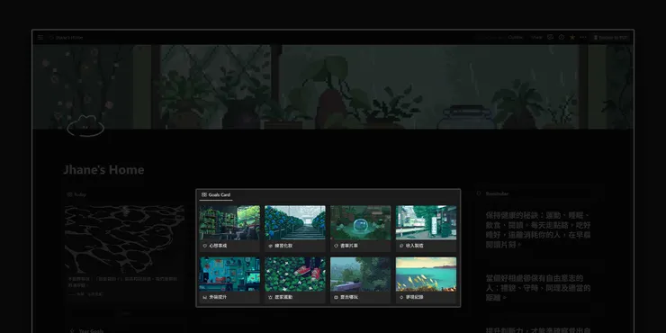Click the black-and-white pond image under Today
666x333 pixels.
(x=124, y=239)
